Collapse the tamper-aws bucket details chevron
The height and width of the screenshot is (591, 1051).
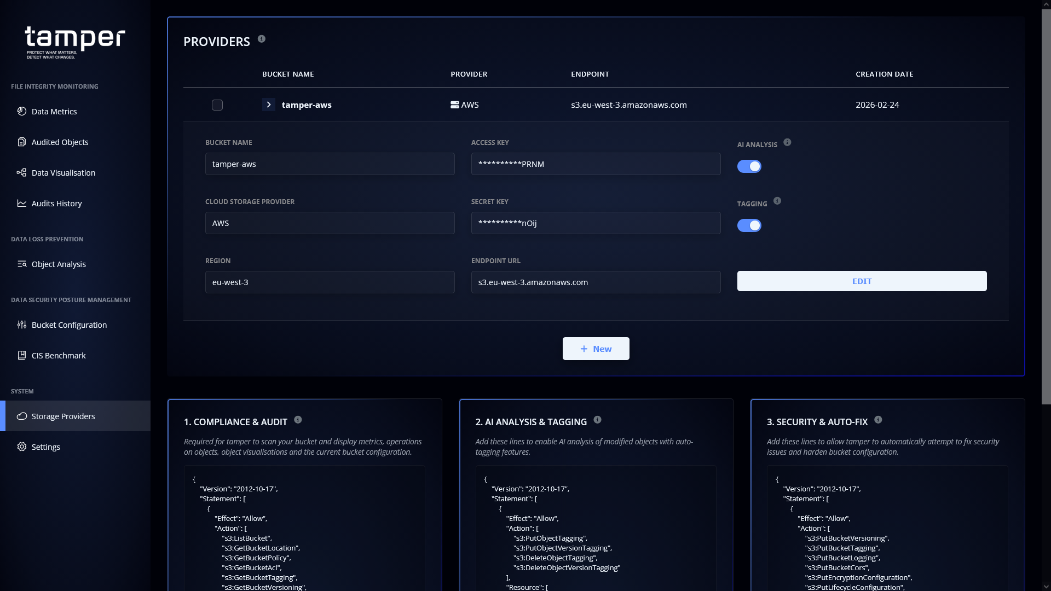(x=268, y=105)
